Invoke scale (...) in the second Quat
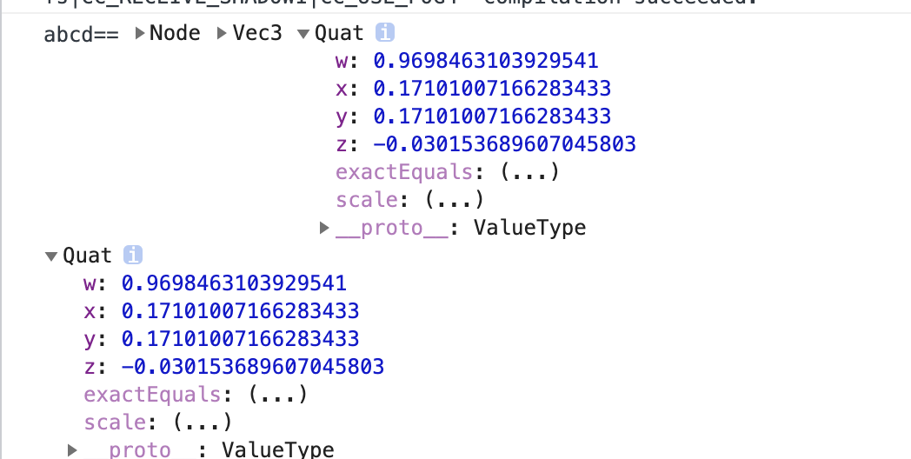 (x=203, y=422)
